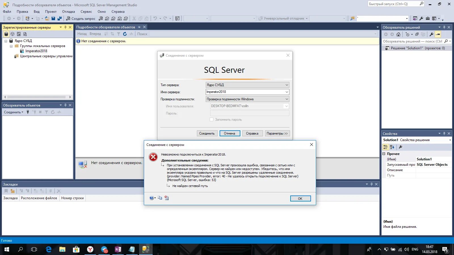Open the Сервис menu
Screen dimensions: 454x255
coord(86,12)
